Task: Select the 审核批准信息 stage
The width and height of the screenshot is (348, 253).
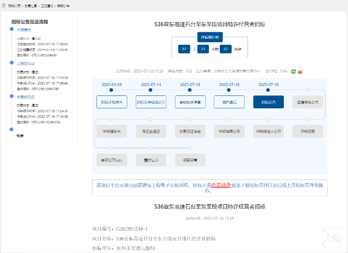Action: [x=190, y=102]
